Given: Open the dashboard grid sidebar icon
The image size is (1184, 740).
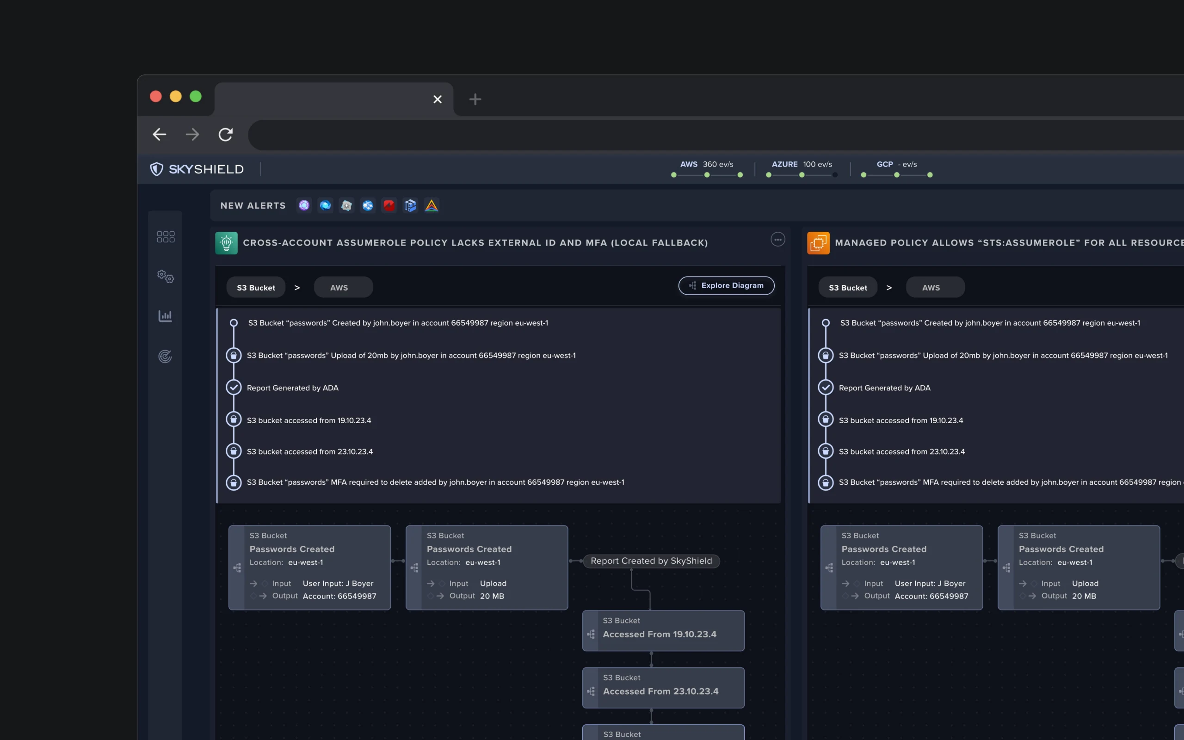Looking at the screenshot, I should point(166,237).
